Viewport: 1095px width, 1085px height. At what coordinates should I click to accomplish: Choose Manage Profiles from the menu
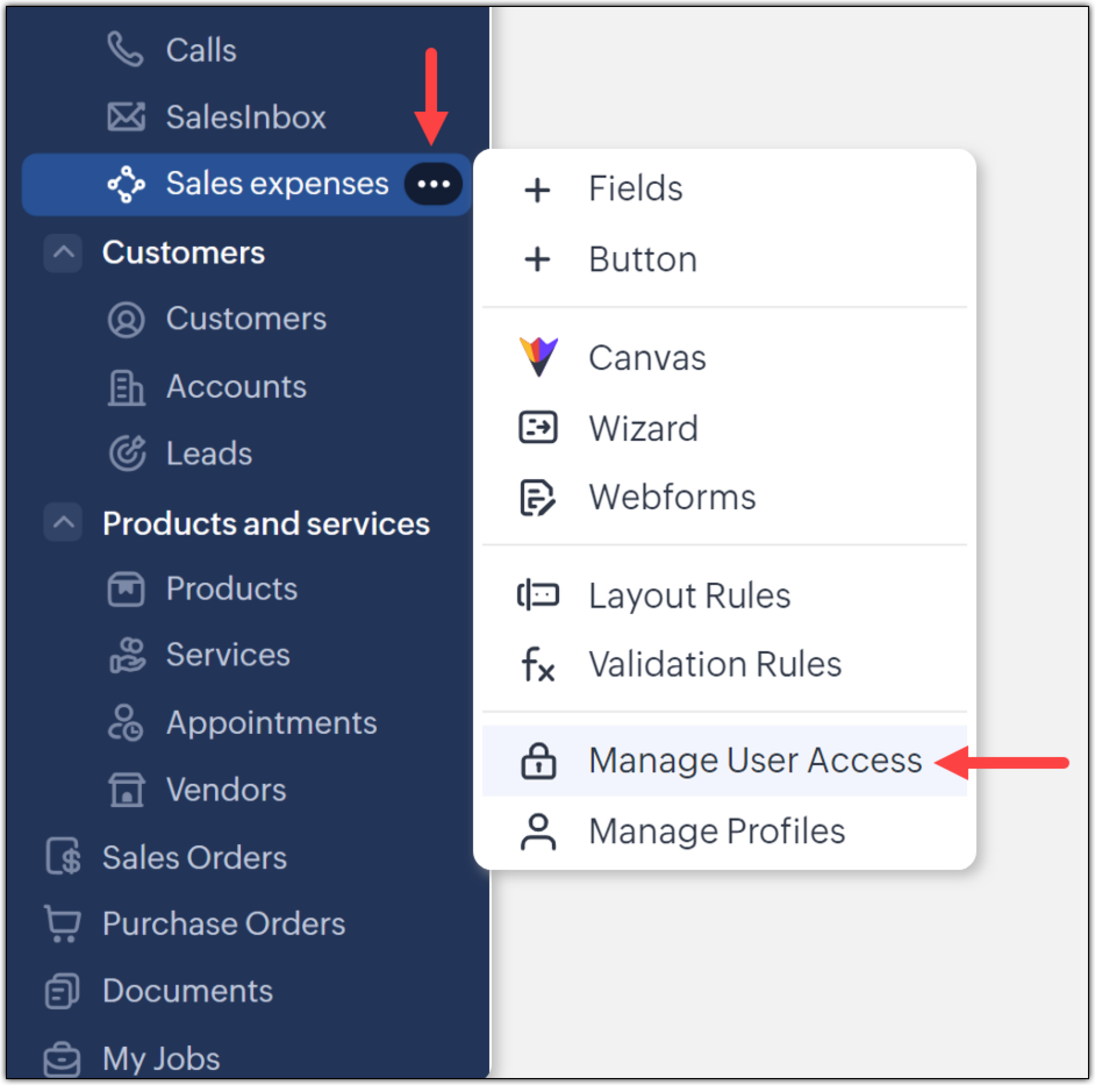[716, 831]
